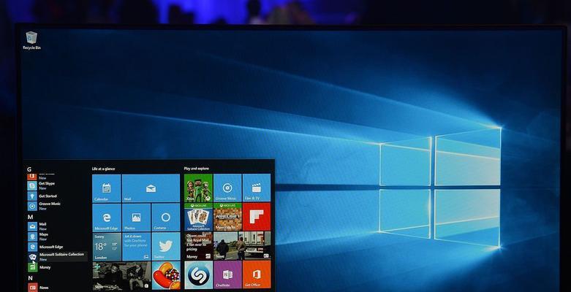The height and width of the screenshot is (292, 571).
Task: Open the Twitter tile
Action: point(165,246)
